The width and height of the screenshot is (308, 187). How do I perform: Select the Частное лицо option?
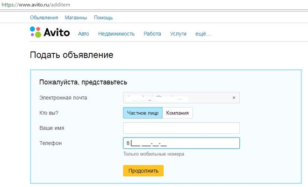click(x=143, y=113)
